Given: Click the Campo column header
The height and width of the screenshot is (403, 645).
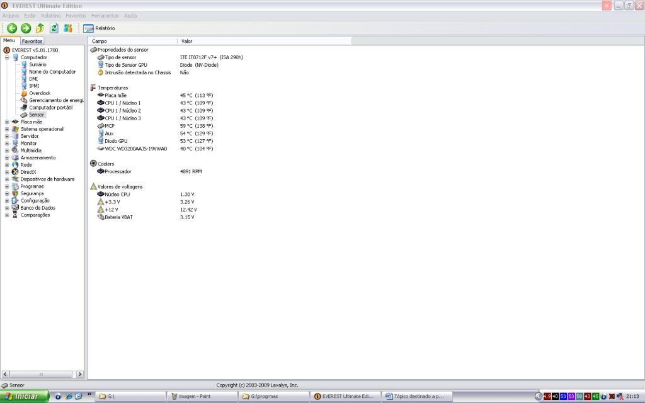Looking at the screenshot, I should click(x=132, y=41).
